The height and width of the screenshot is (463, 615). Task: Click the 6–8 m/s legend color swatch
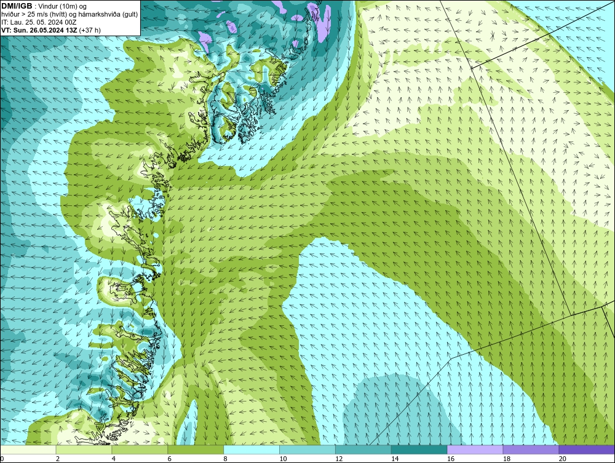(x=196, y=449)
